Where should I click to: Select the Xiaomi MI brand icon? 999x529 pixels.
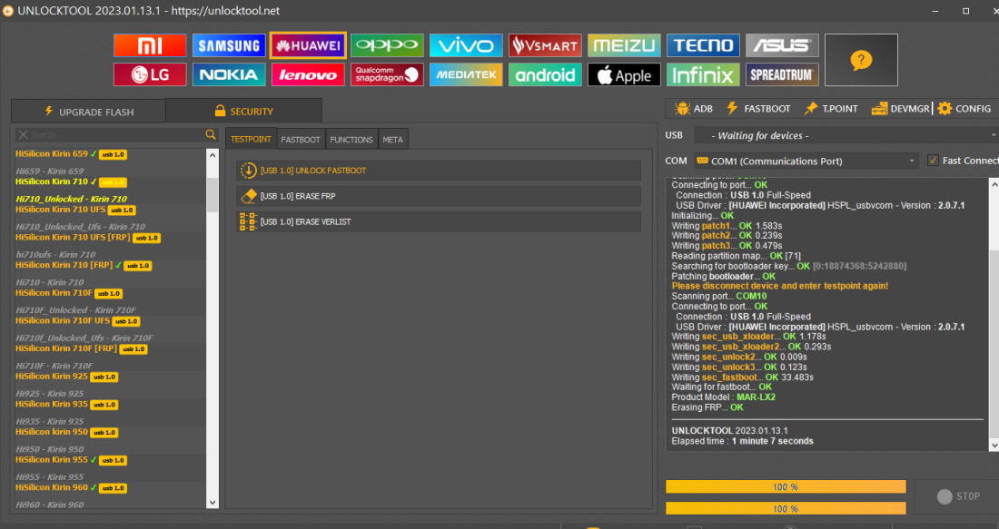pyautogui.click(x=150, y=46)
